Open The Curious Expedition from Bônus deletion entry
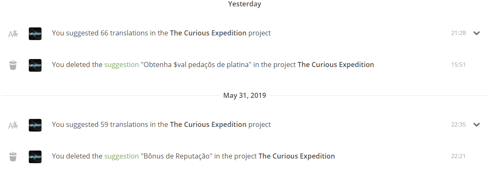 296,156
